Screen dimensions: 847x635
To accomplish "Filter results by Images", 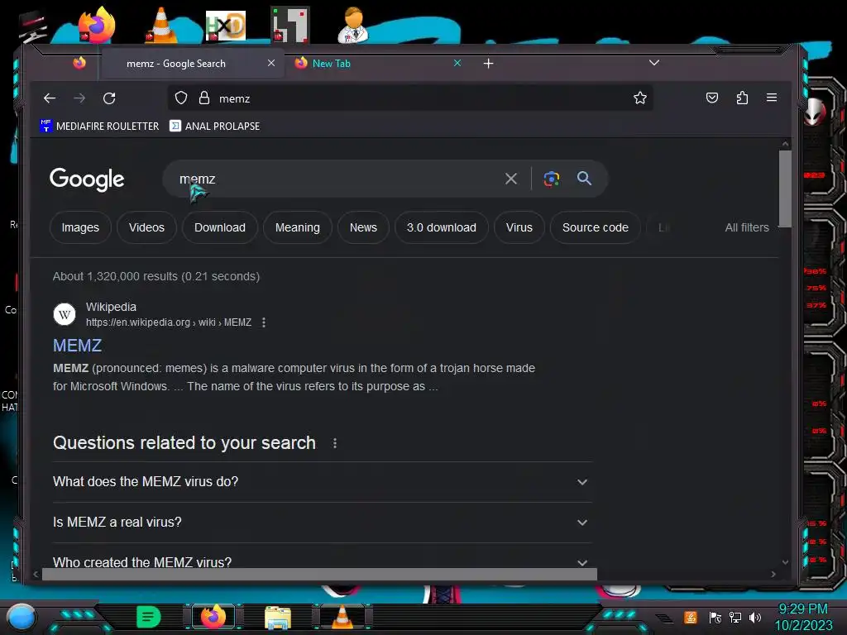I will [x=80, y=227].
